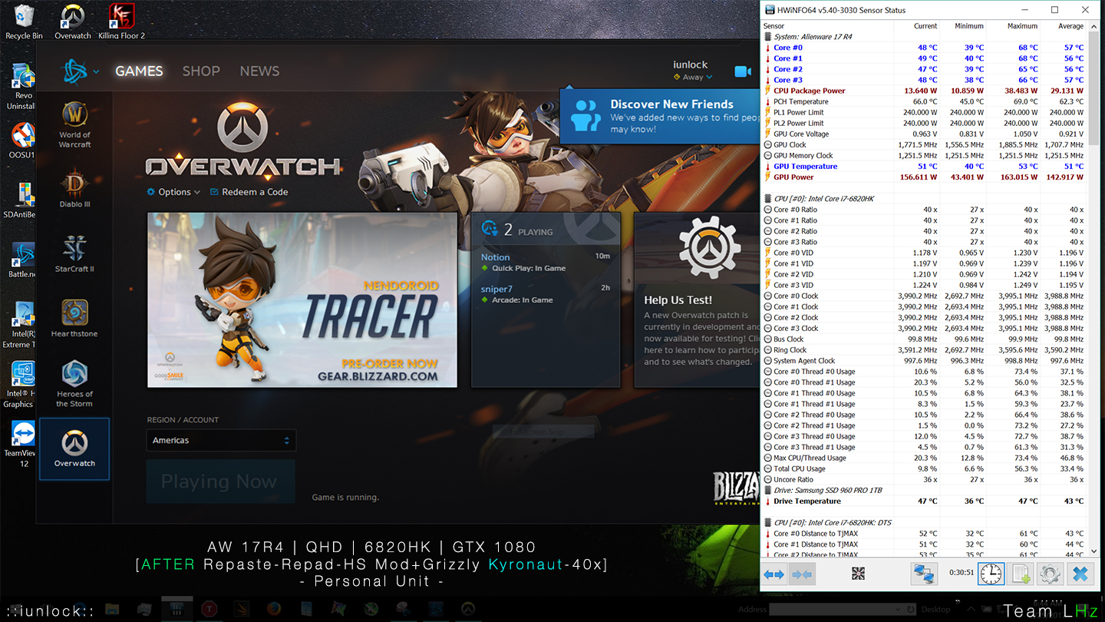The width and height of the screenshot is (1105, 622).
Task: Select the Bus Clock sensor row
Action: [x=924, y=339]
